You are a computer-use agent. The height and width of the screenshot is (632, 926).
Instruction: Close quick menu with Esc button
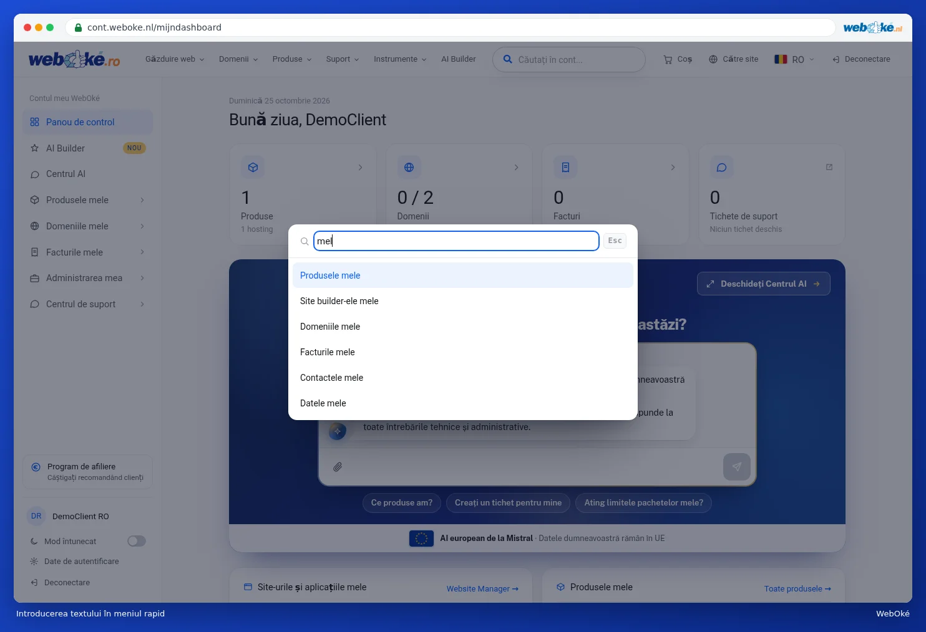coord(615,241)
